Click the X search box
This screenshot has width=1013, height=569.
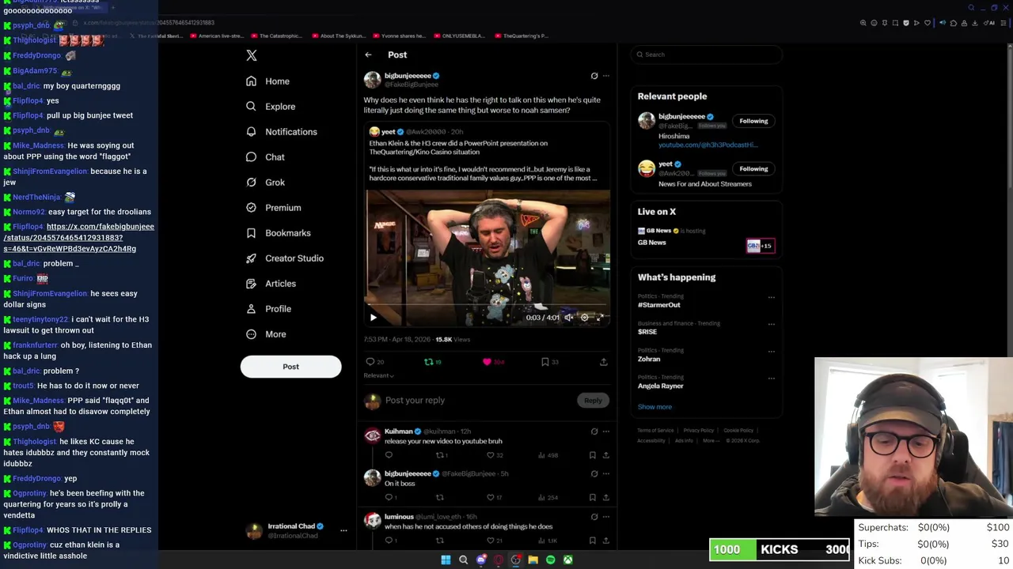(706, 55)
